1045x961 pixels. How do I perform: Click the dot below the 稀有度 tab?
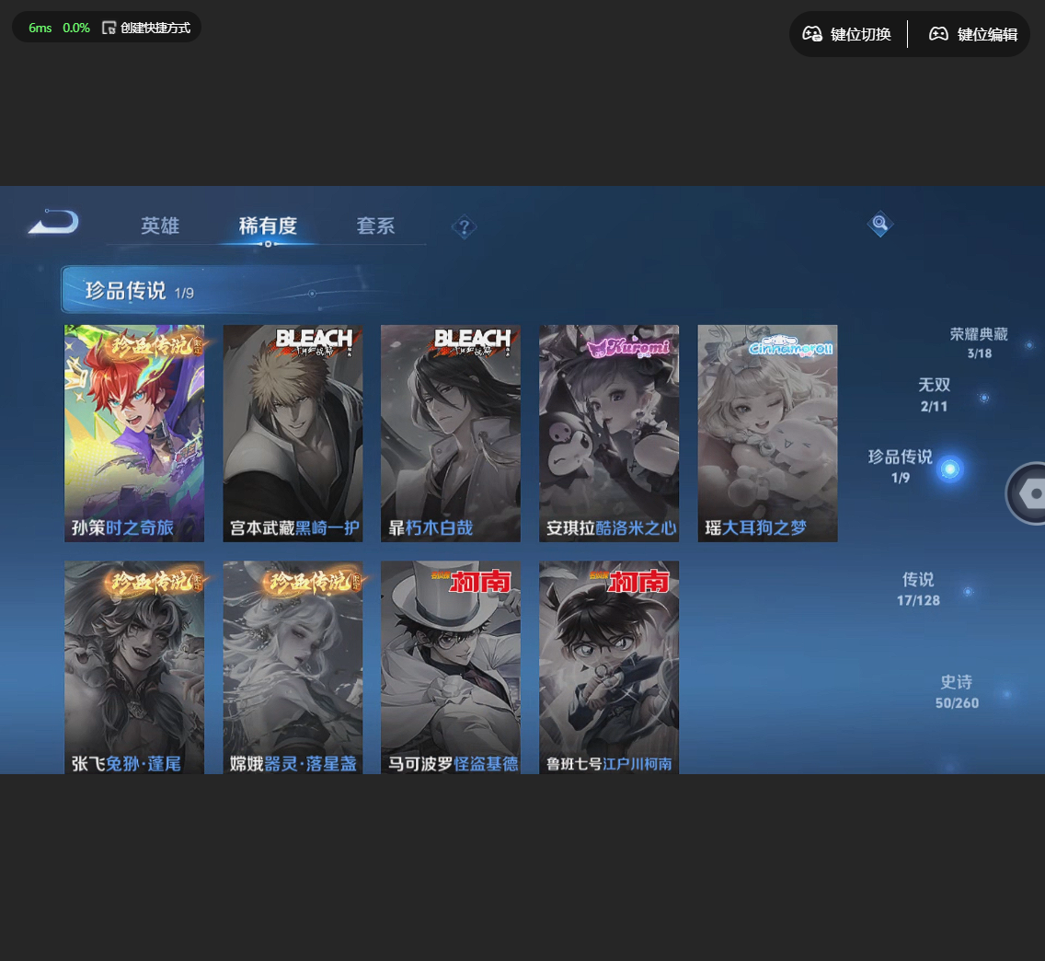point(268,245)
